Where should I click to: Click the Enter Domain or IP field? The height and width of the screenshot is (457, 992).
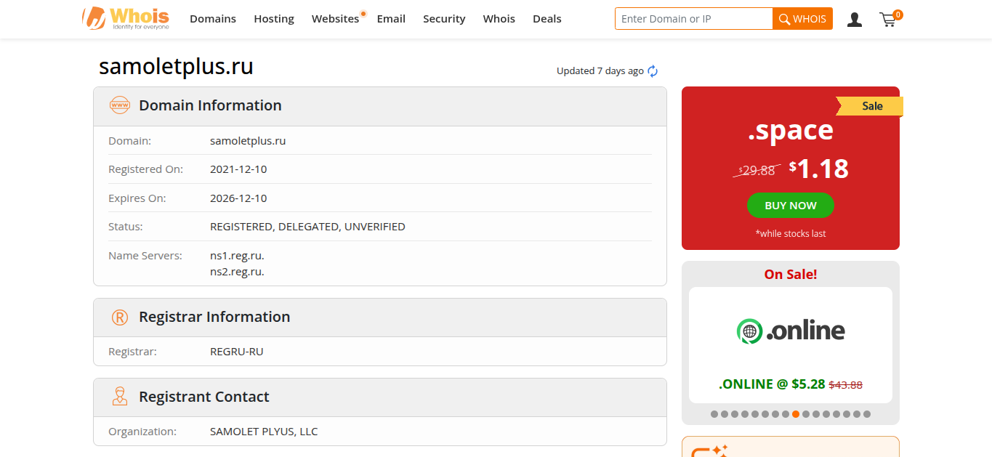694,19
